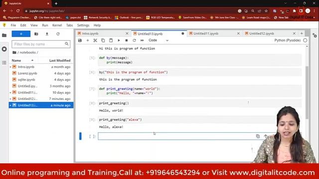
Task: Click the notebook vertical scrollbar
Action: click(x=307, y=92)
